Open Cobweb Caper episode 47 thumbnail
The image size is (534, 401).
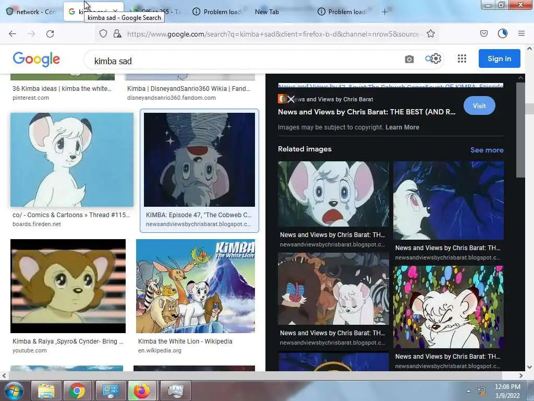199,160
